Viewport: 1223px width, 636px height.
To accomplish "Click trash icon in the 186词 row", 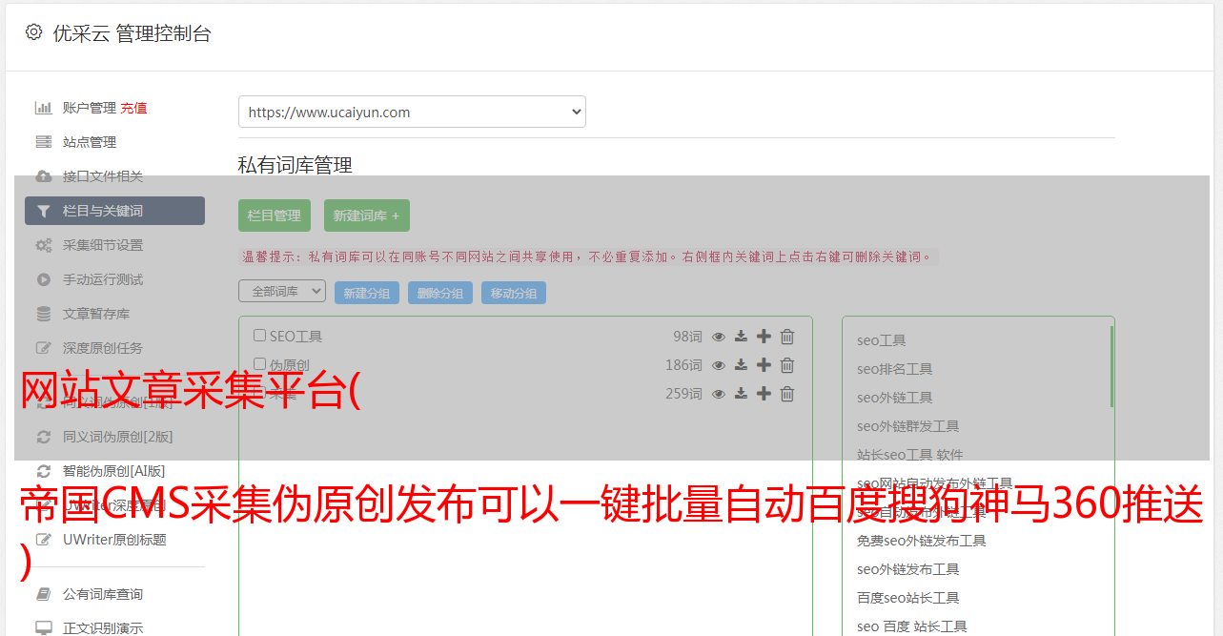I will 787,365.
